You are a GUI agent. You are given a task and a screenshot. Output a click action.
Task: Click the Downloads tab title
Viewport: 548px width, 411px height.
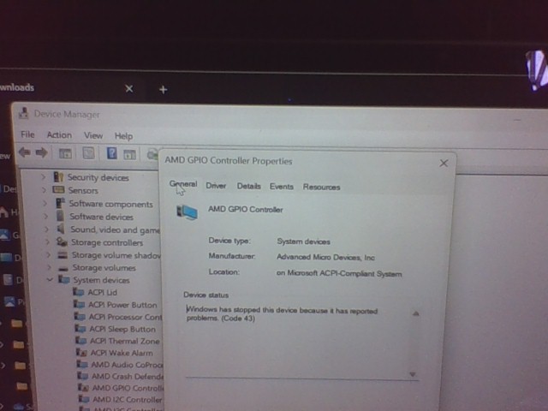tap(17, 87)
